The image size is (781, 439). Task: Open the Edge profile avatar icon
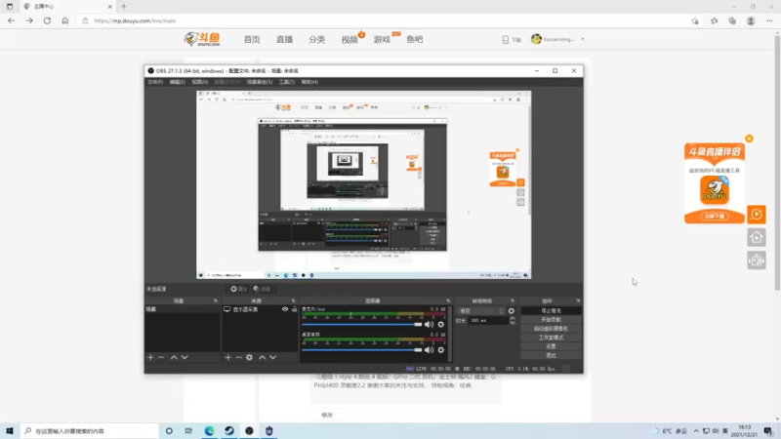pyautogui.click(x=751, y=20)
